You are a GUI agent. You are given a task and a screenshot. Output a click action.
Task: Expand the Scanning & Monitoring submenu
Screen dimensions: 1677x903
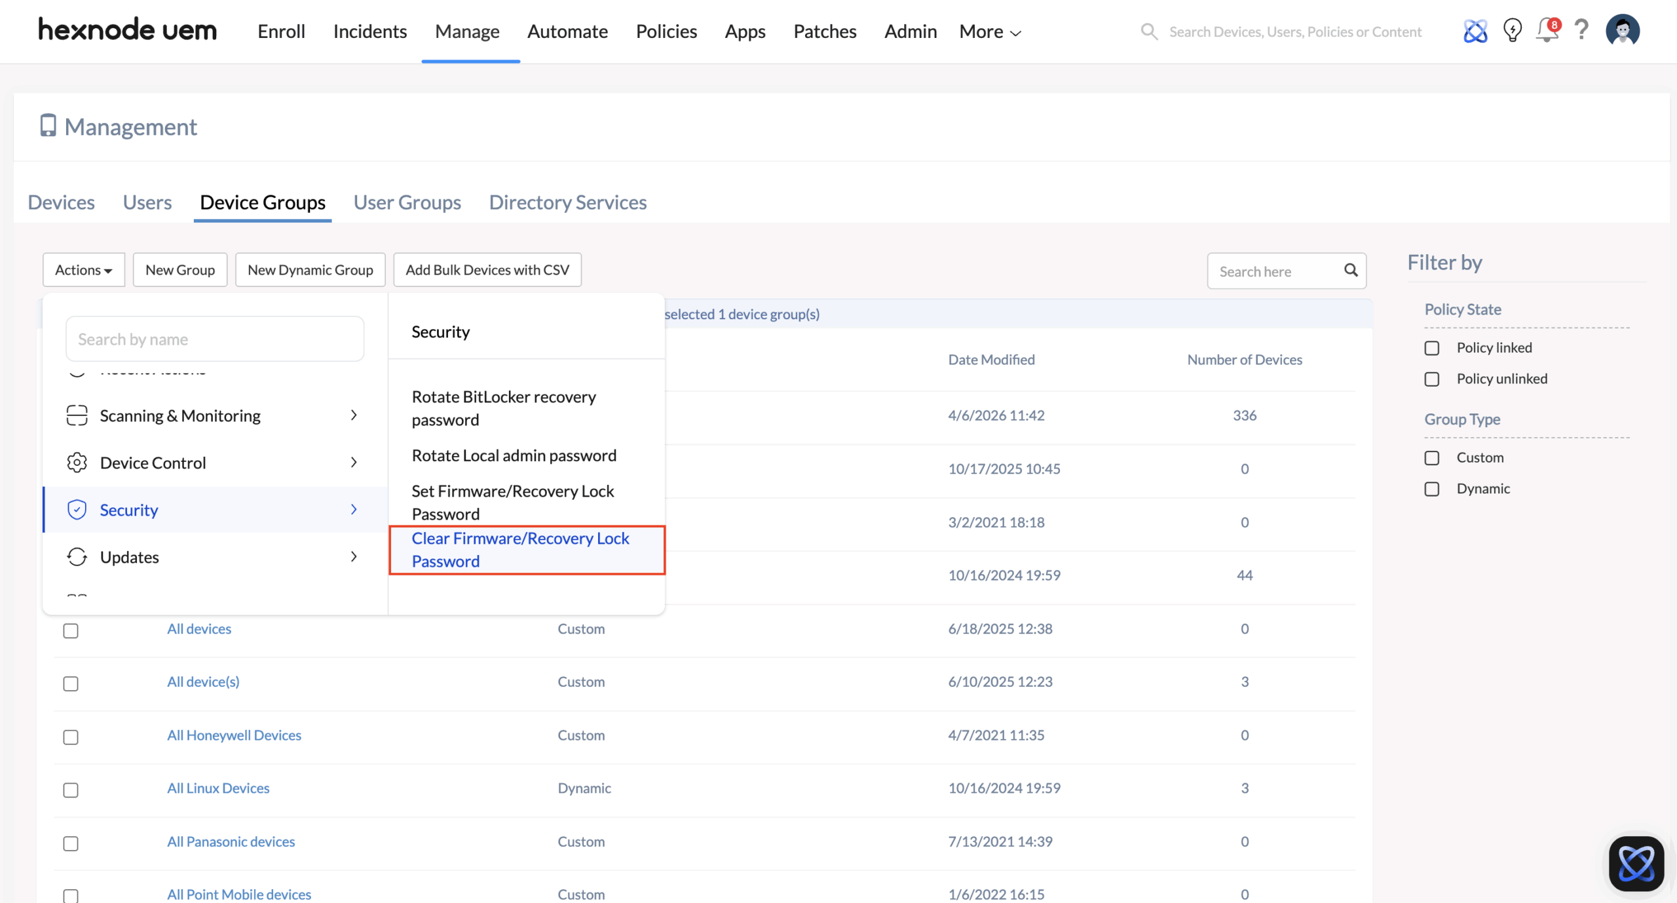pyautogui.click(x=180, y=415)
